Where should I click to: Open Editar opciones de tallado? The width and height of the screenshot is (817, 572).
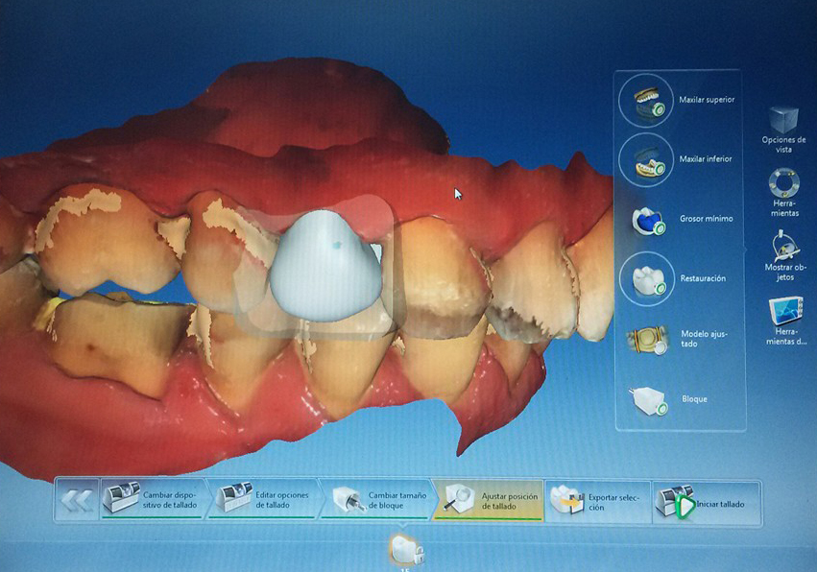263,501
